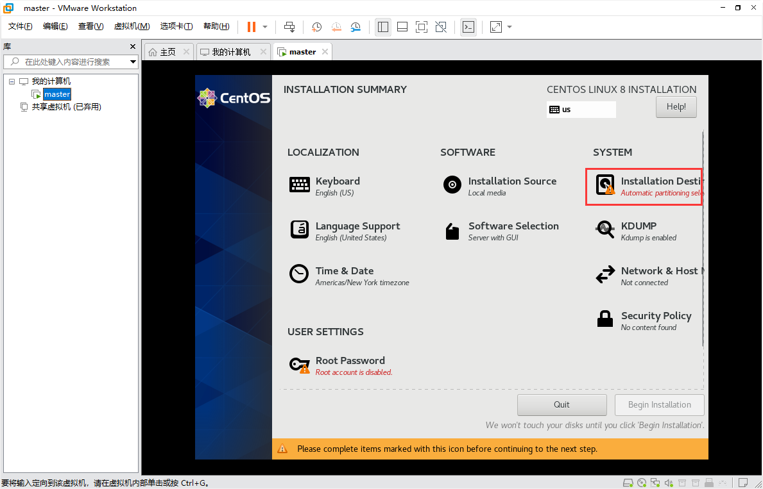Screen dimensions: 763x489
Task: Click the hard disk status bar icon
Action: pos(628,483)
